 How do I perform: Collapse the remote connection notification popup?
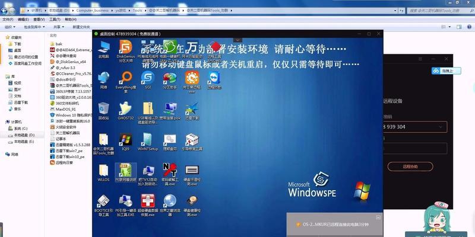[378, 217]
